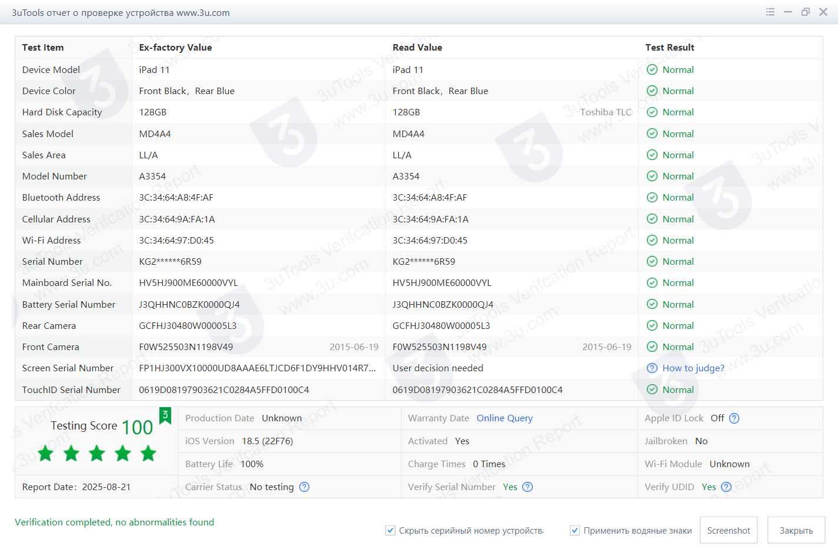Select the ex-factory Bluetooth address 3C:34:64:A8:4F:AF
This screenshot has width=838, height=556.
point(176,197)
